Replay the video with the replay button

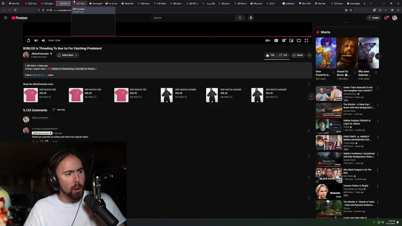coord(29,40)
